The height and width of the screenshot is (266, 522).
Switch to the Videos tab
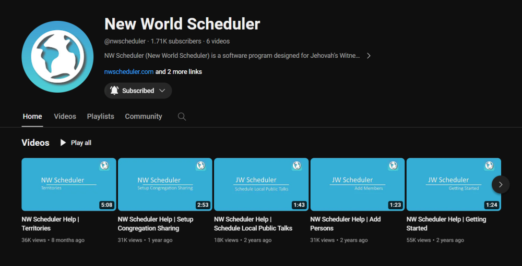click(x=65, y=117)
